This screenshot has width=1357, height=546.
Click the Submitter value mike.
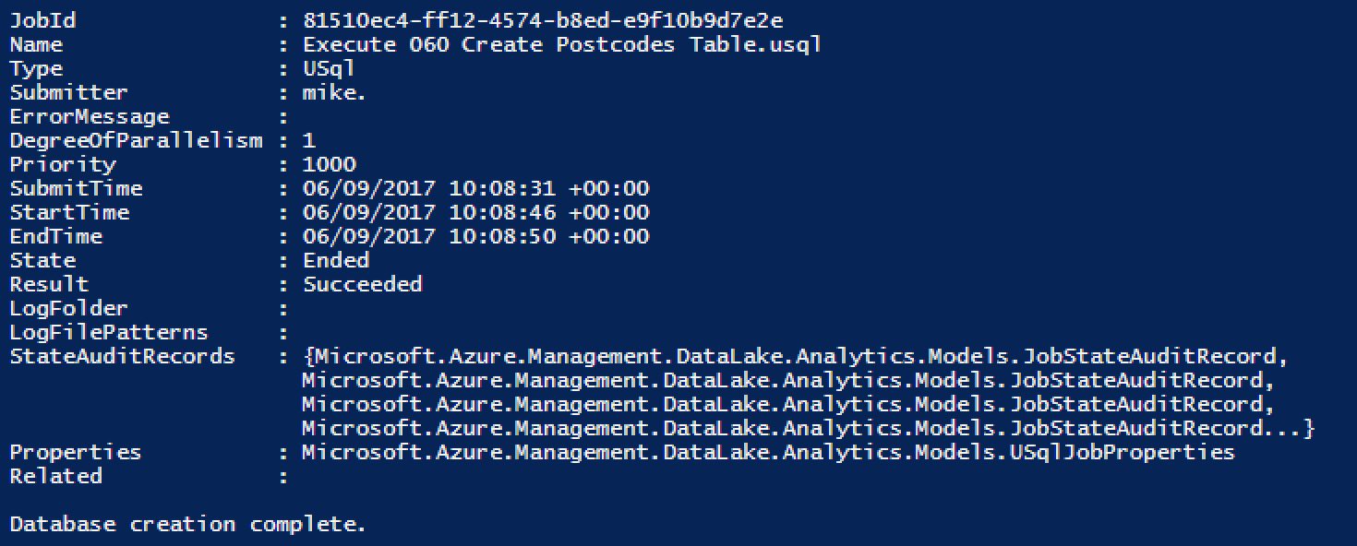click(334, 93)
